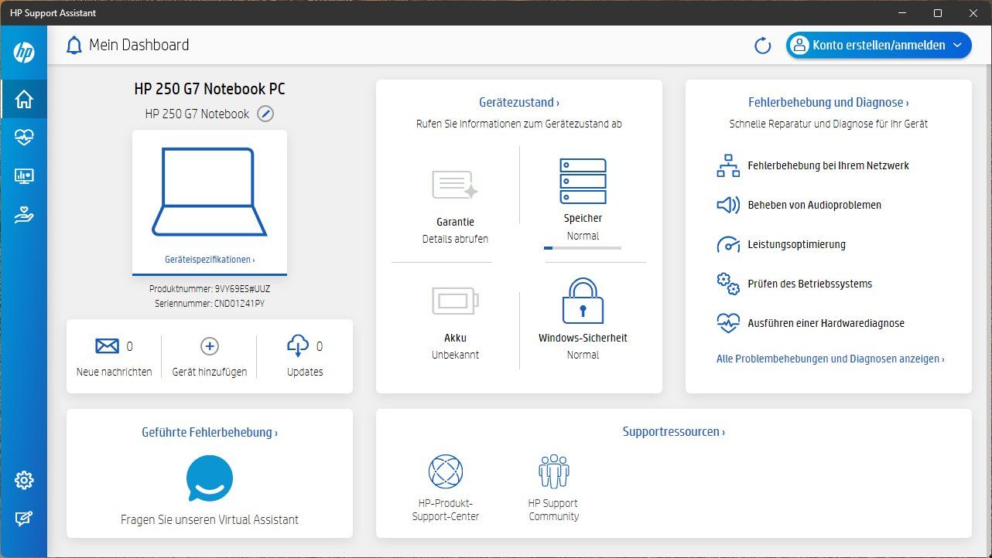Select Fehlerbehebung bei Ihrem Netzwerk
Image resolution: width=992 pixels, height=558 pixels.
828,165
